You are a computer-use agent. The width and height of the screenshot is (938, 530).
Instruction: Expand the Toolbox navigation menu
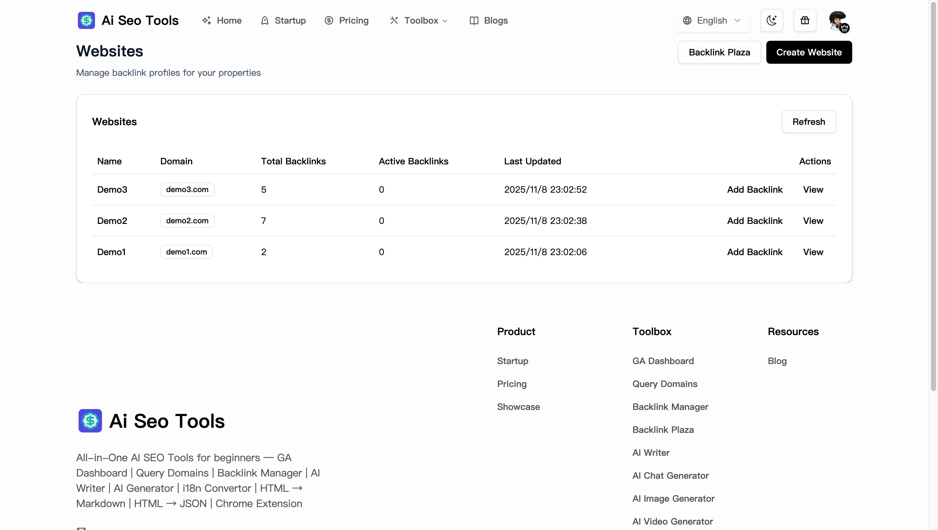[x=419, y=20]
